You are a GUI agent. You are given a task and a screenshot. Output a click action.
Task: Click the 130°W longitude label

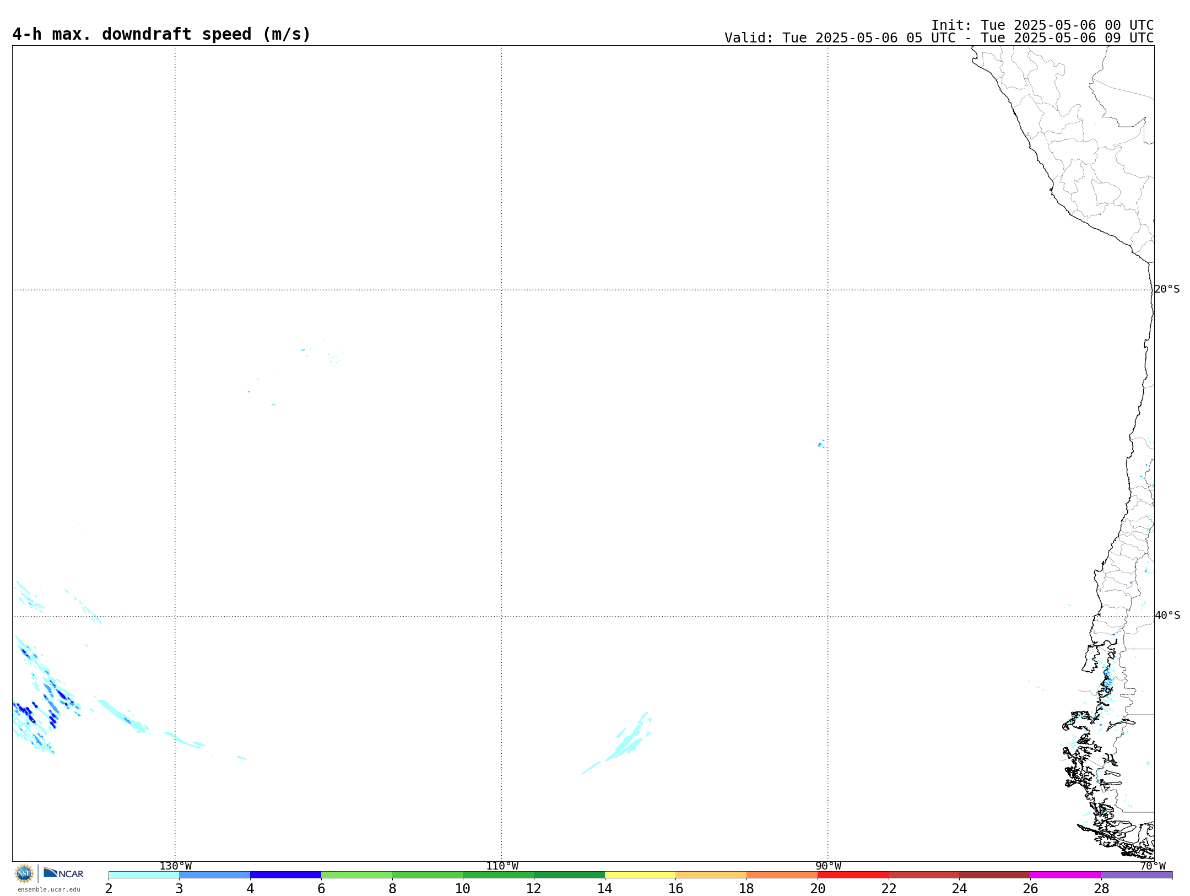click(176, 866)
